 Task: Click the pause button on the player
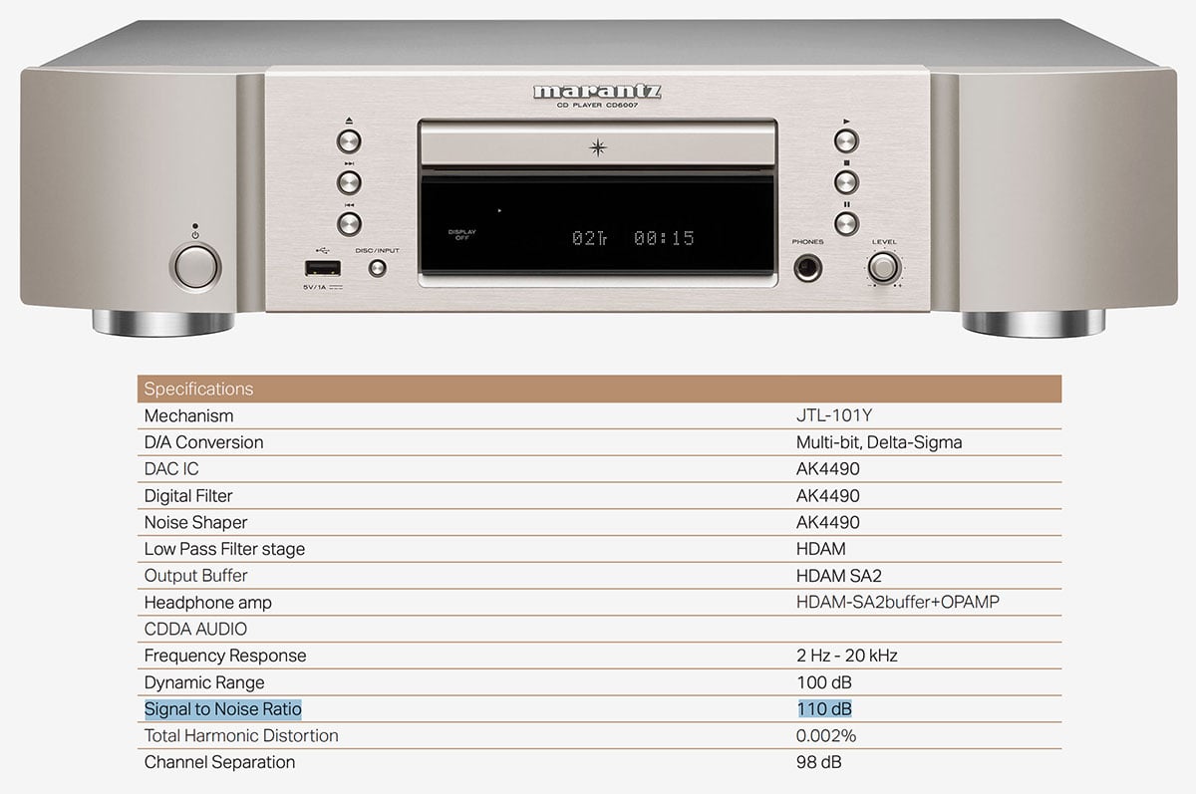846,223
